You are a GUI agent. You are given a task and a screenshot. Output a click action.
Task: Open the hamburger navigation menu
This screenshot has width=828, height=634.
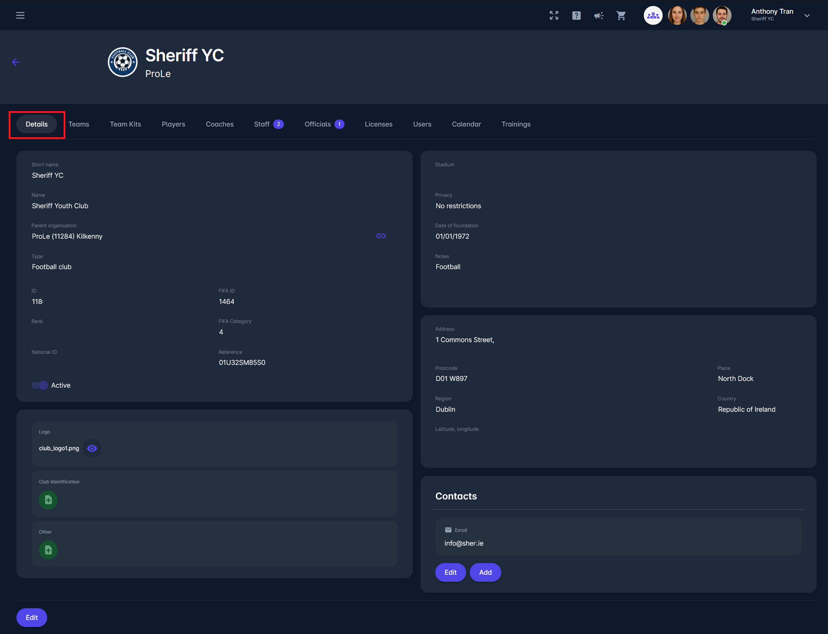[20, 15]
